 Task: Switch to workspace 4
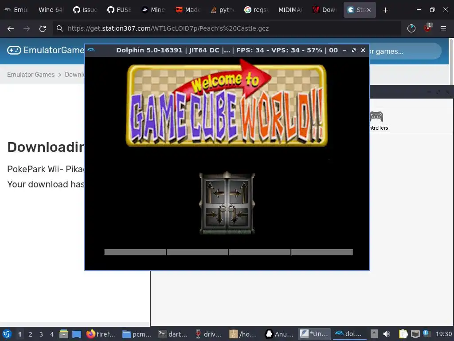point(52,334)
